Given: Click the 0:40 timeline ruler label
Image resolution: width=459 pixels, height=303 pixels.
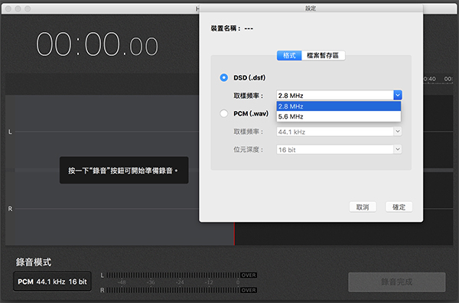Looking at the screenshot, I should pyautogui.click(x=429, y=79).
